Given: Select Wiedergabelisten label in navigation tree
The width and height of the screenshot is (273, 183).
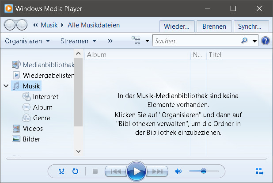Looking at the screenshot, I should pyautogui.click(x=49, y=76).
